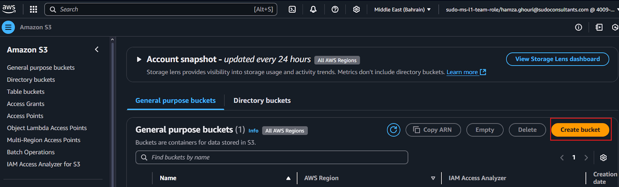
Task: Refresh the general purpose buckets list
Action: pyautogui.click(x=393, y=130)
